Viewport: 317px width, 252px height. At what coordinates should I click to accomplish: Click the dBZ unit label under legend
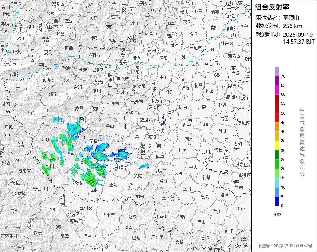click(x=278, y=215)
